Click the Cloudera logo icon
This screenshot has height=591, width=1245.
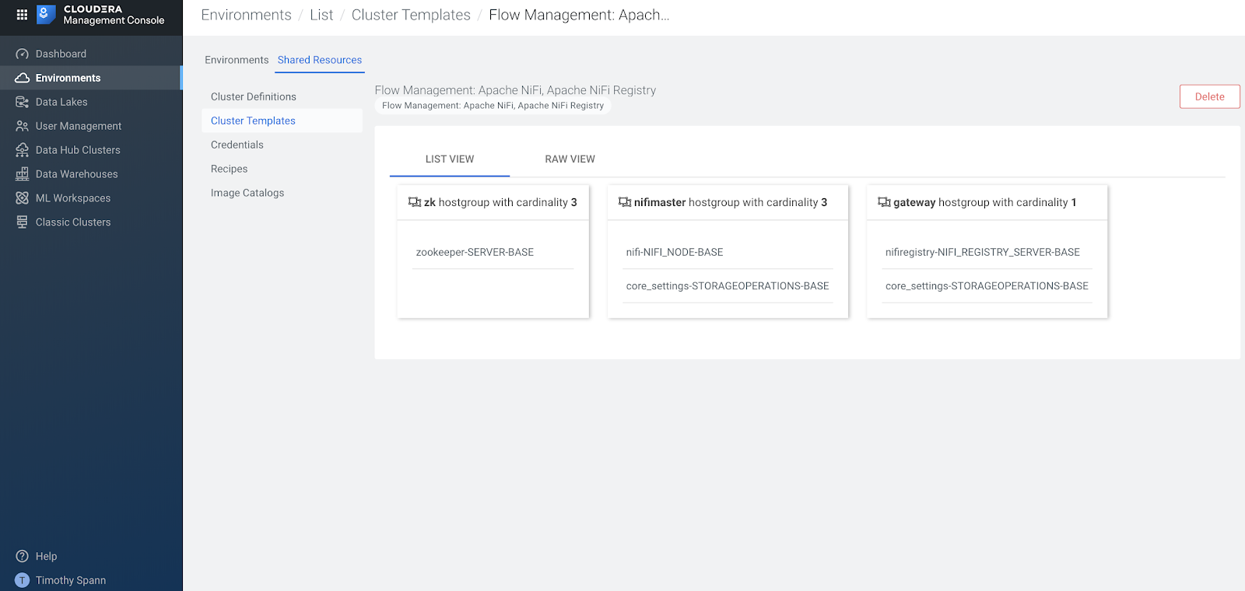pos(46,14)
